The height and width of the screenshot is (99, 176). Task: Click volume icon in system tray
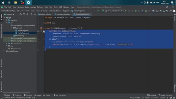154,2
